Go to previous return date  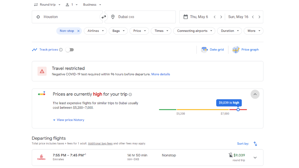tap(253, 17)
